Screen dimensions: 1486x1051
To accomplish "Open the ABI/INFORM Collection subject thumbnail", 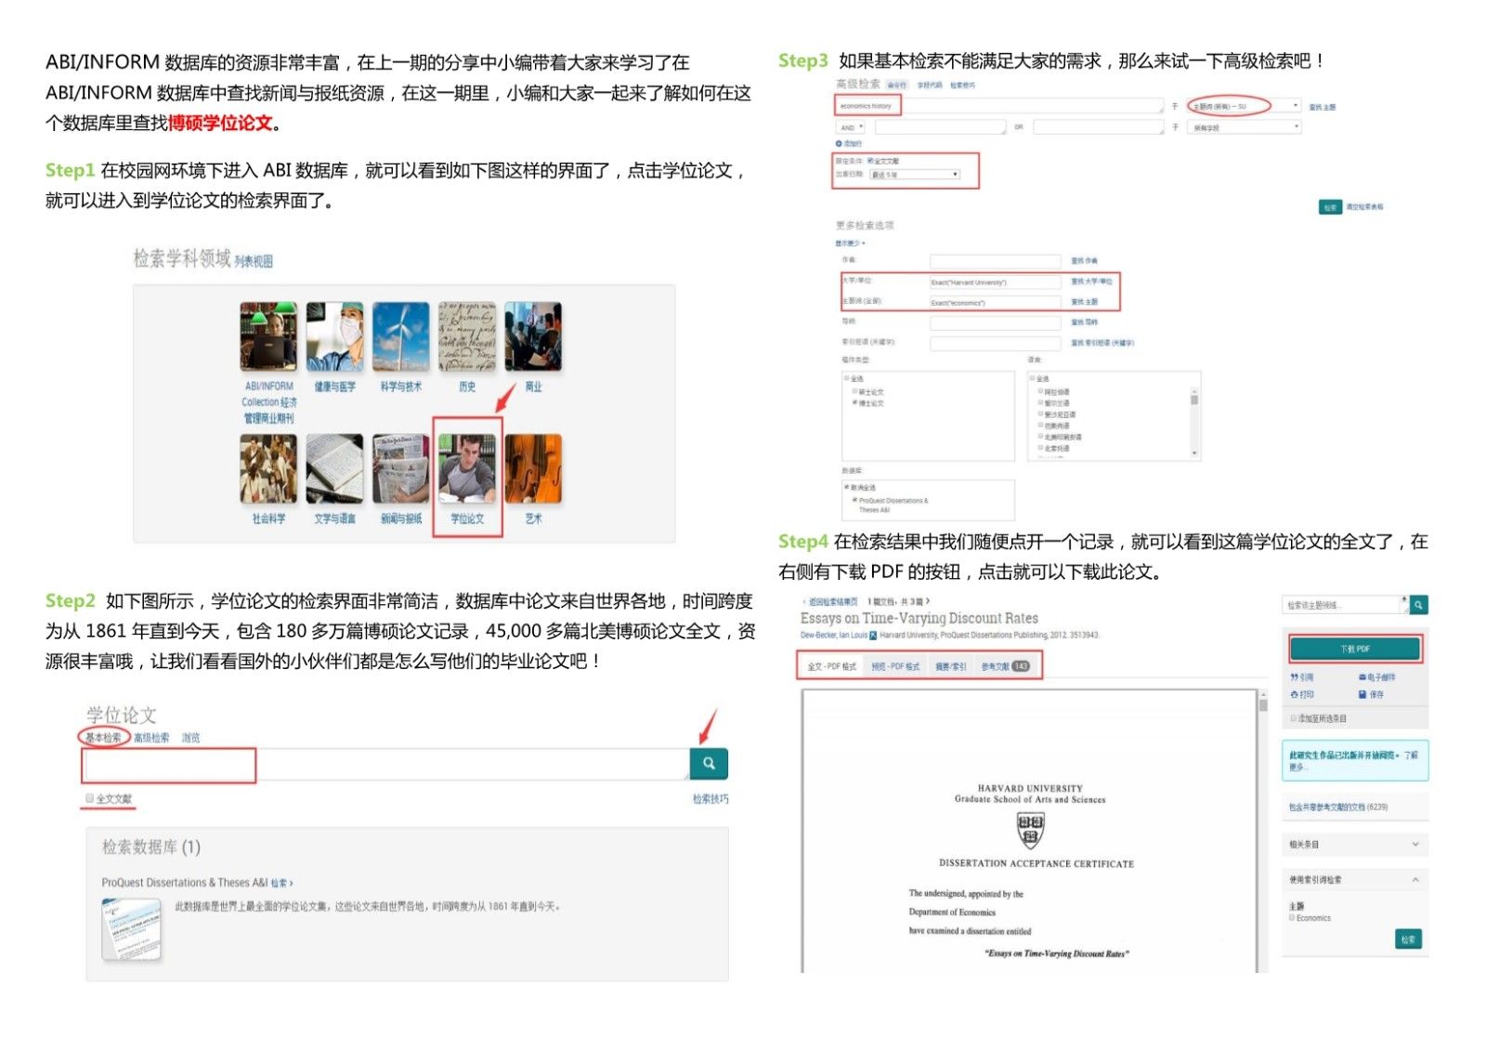I will point(268,336).
